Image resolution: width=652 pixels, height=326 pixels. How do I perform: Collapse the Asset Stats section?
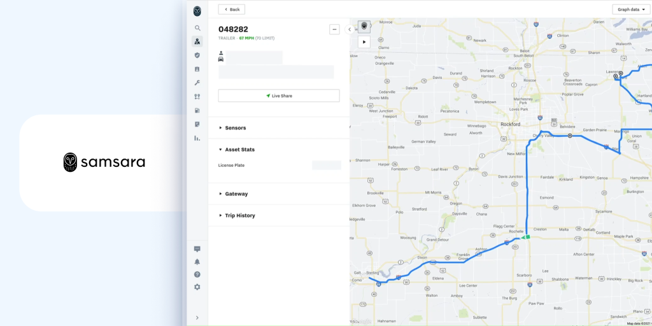click(239, 150)
